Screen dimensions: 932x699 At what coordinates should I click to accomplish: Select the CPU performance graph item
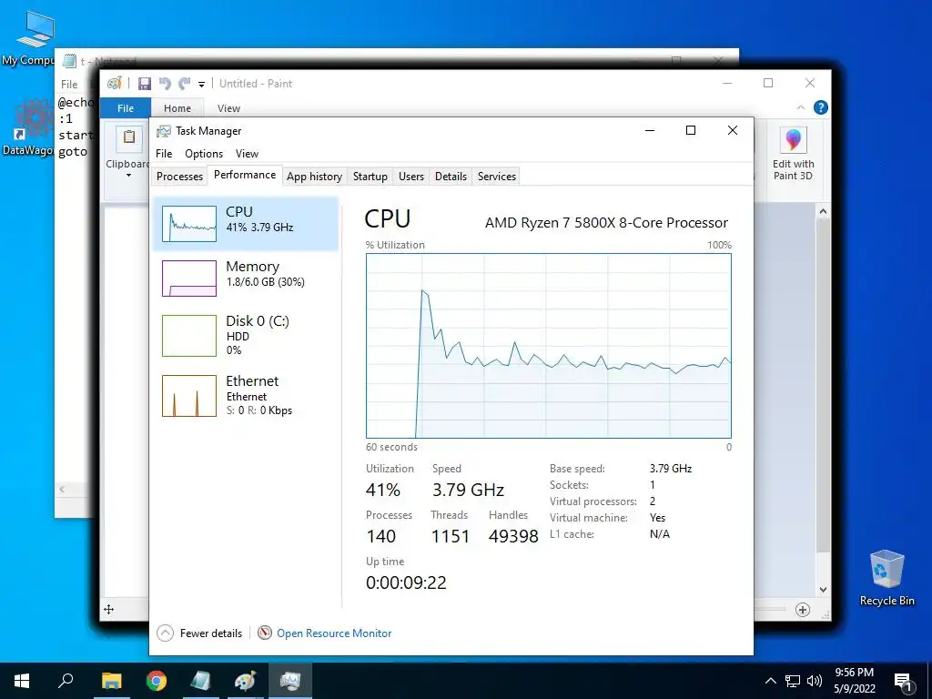246,224
